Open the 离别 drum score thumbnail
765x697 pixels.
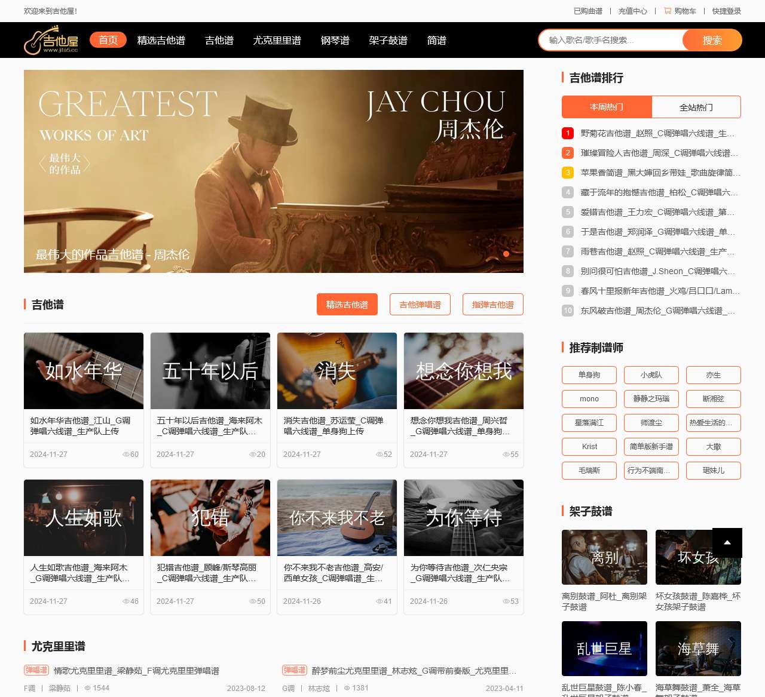pos(604,557)
